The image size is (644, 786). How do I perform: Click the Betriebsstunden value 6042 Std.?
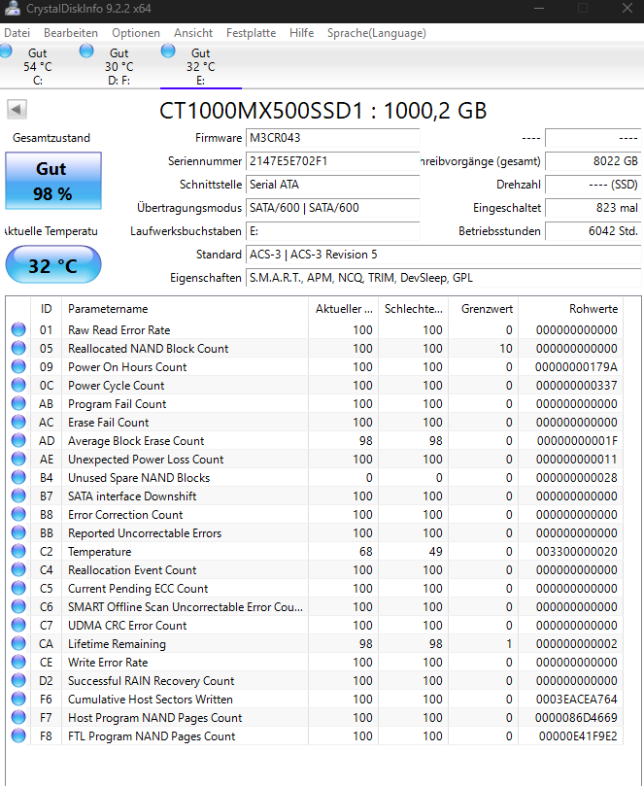click(x=593, y=231)
